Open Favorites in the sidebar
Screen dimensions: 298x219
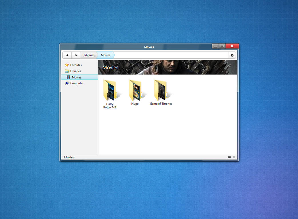coord(76,65)
